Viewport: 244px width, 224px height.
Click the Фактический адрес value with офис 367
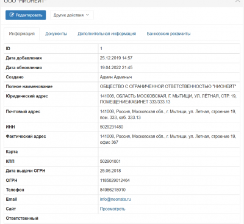168,140
